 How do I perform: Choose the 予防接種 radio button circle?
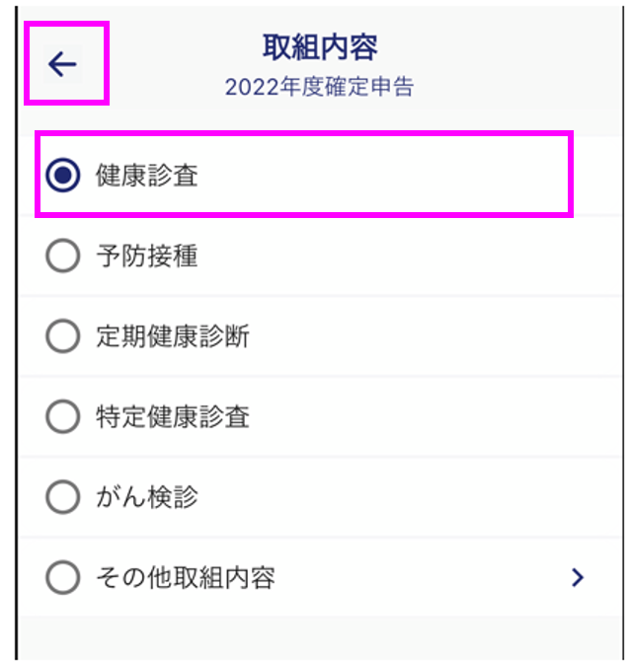click(62, 256)
